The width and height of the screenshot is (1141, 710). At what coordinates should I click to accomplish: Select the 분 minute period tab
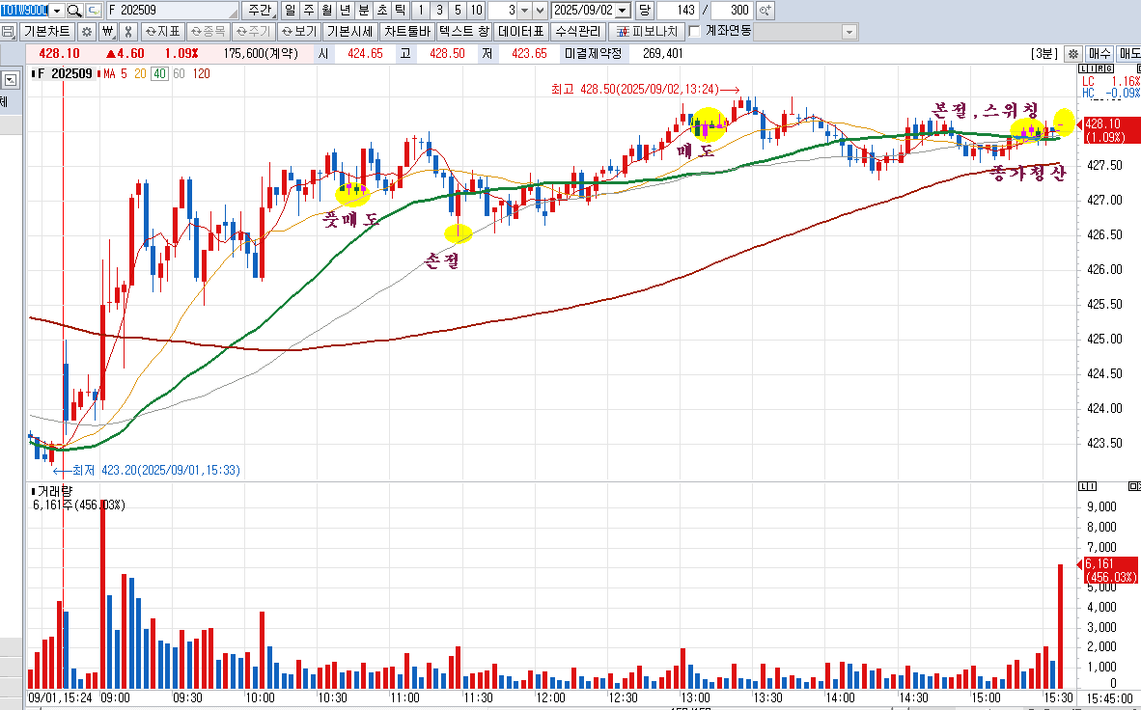pyautogui.click(x=363, y=11)
